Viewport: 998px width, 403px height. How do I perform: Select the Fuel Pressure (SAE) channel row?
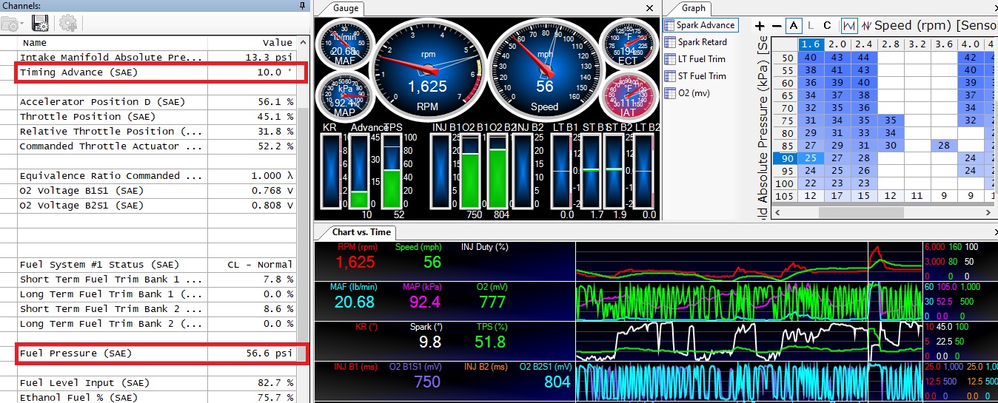point(155,353)
